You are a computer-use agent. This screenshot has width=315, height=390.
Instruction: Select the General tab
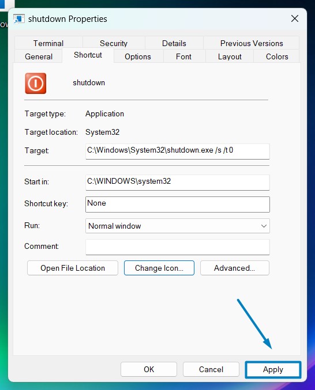click(x=39, y=56)
